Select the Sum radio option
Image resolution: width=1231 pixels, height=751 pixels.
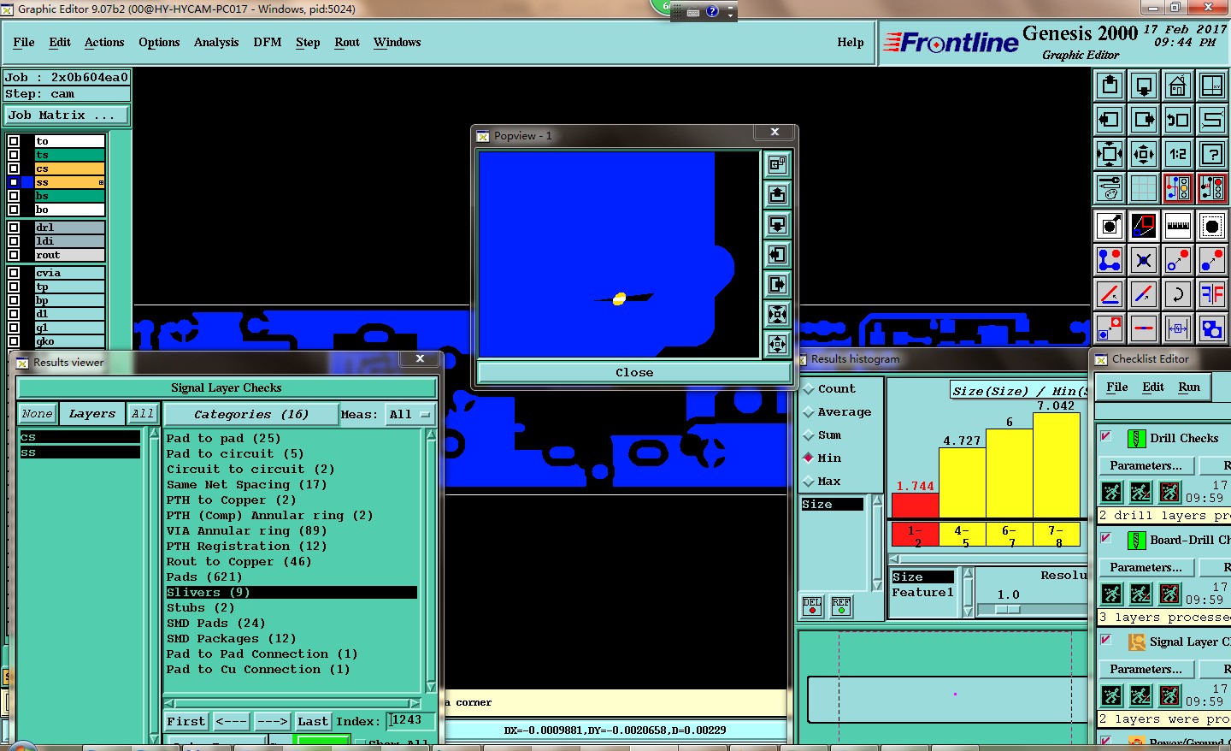809,435
